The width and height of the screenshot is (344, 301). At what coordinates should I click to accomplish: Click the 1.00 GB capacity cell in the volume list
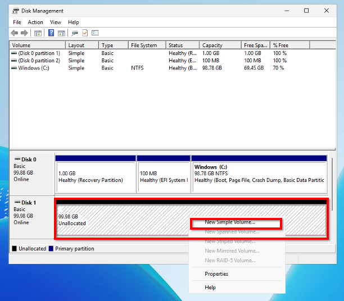coord(211,53)
